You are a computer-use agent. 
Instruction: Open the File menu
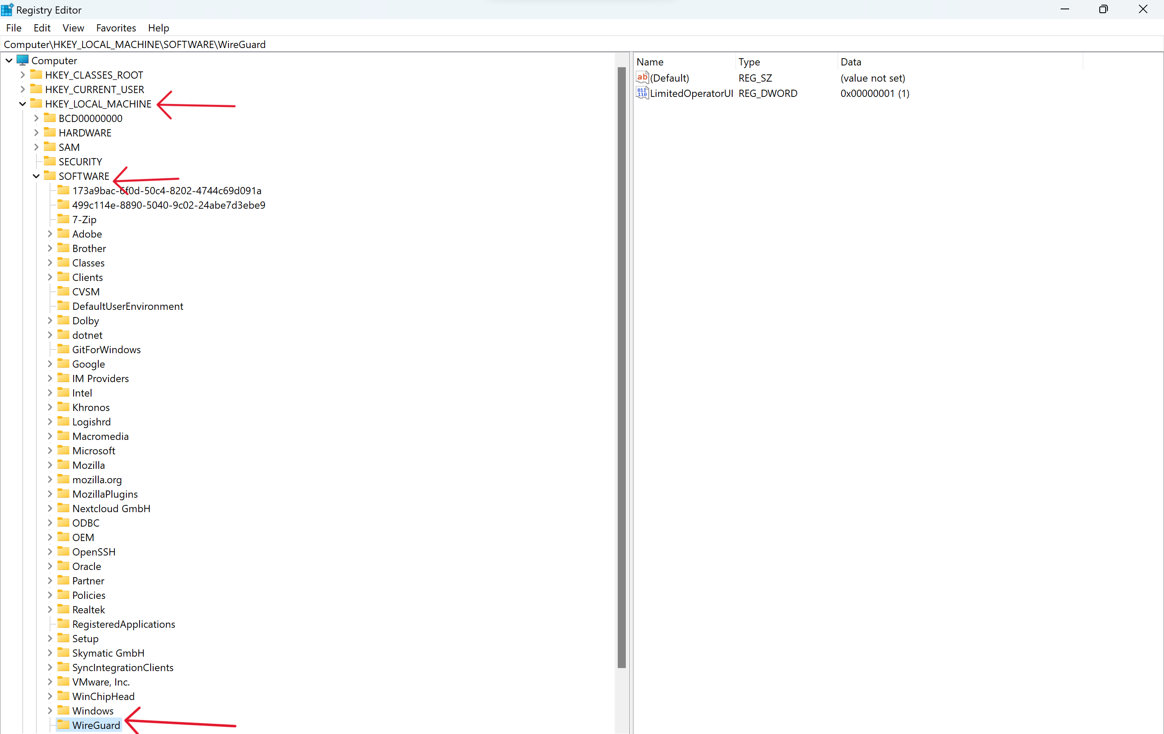pos(14,28)
